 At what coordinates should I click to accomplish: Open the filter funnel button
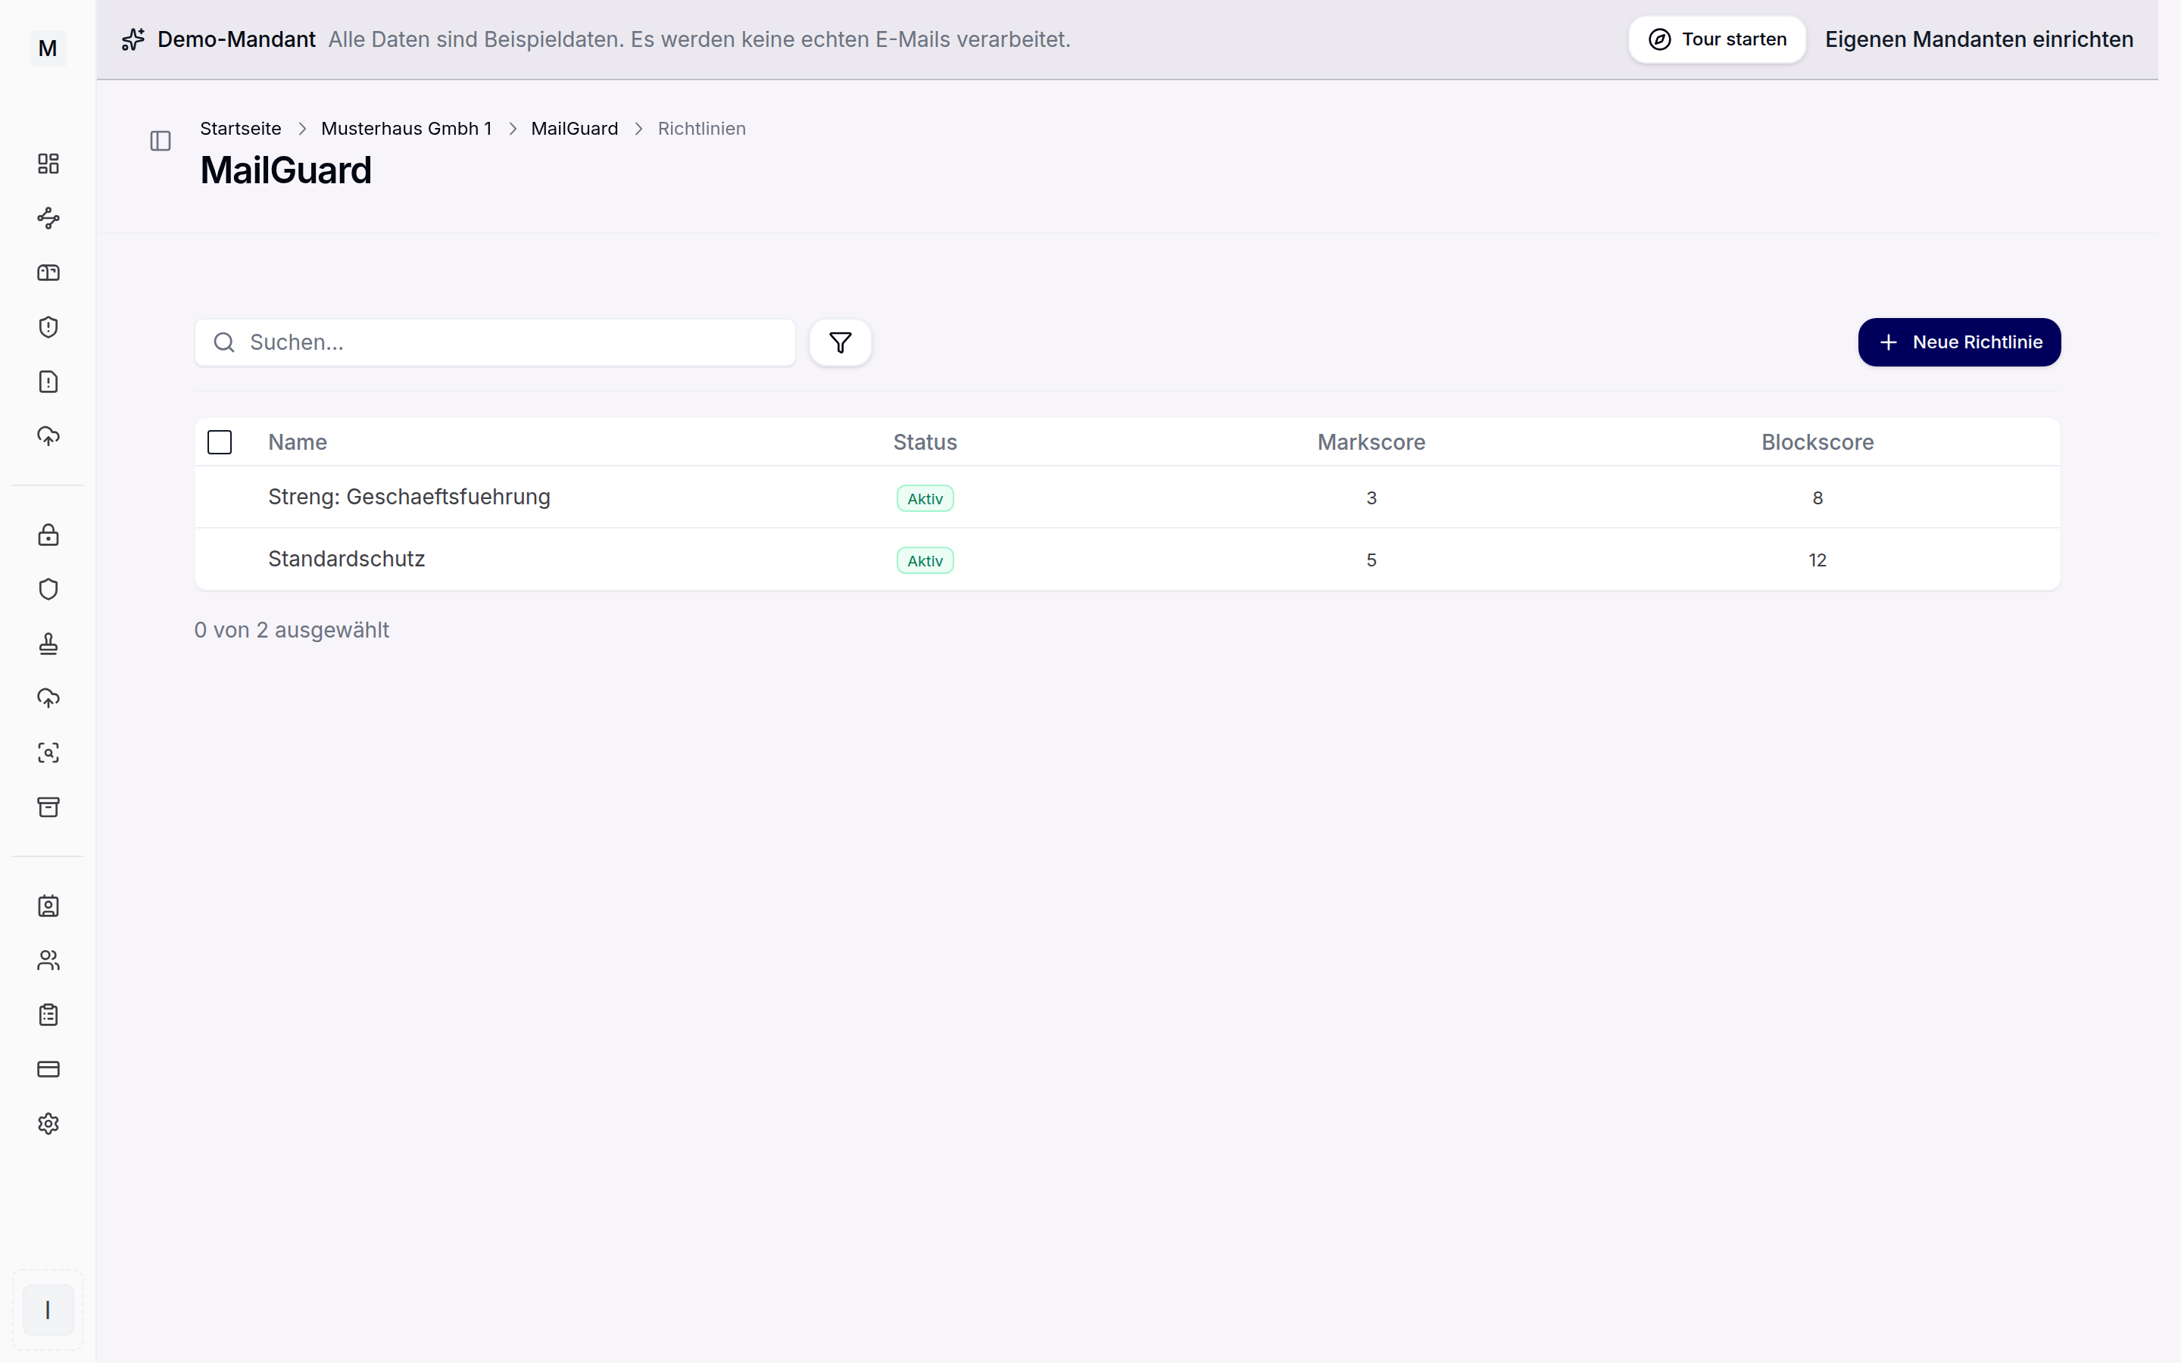pyautogui.click(x=840, y=342)
